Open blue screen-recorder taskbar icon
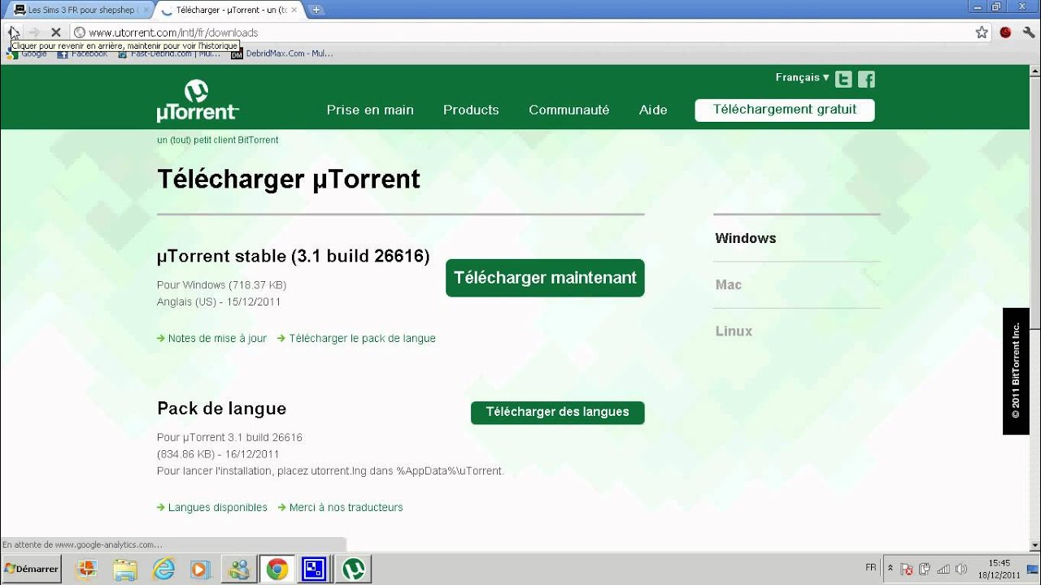 314,569
